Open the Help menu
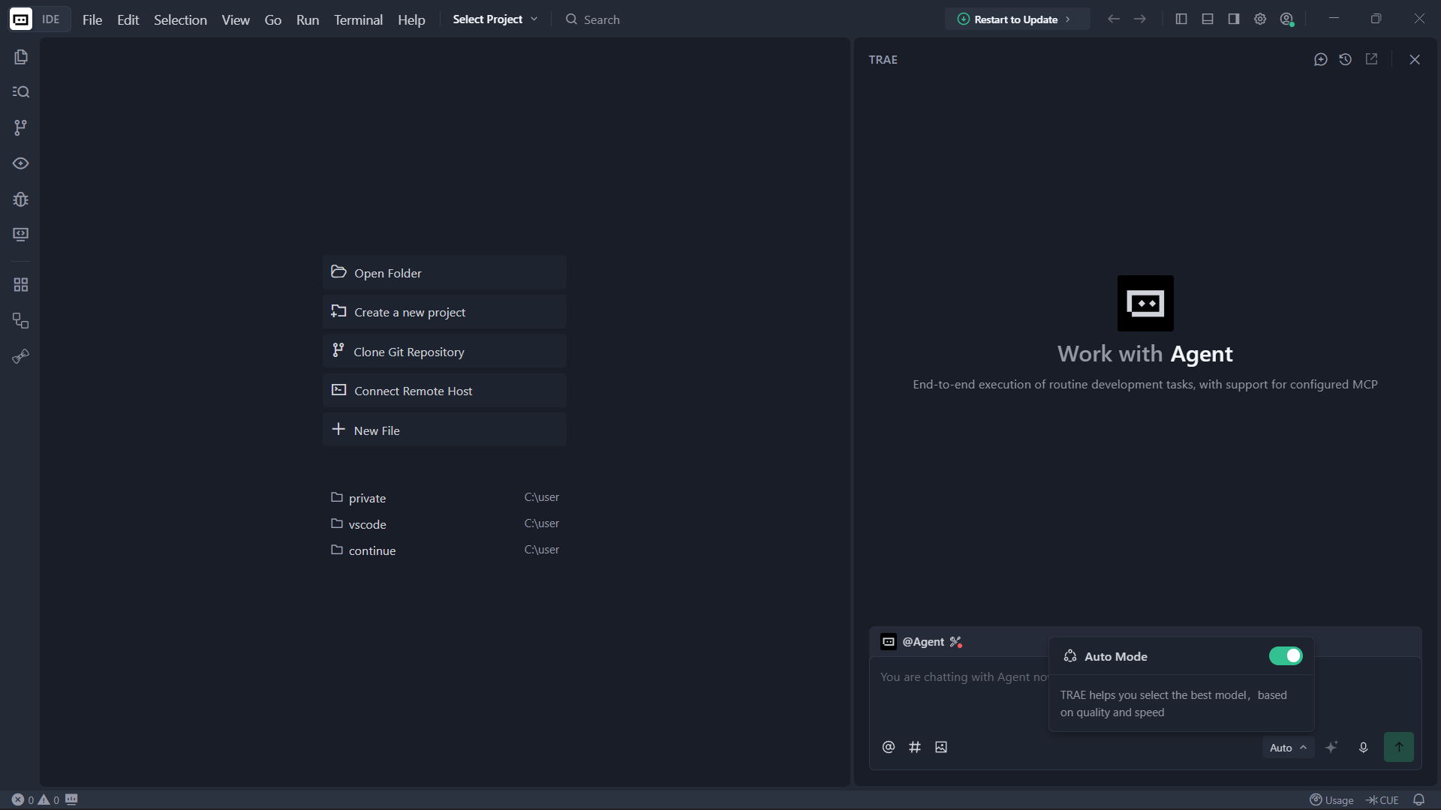The image size is (1441, 810). (x=411, y=20)
